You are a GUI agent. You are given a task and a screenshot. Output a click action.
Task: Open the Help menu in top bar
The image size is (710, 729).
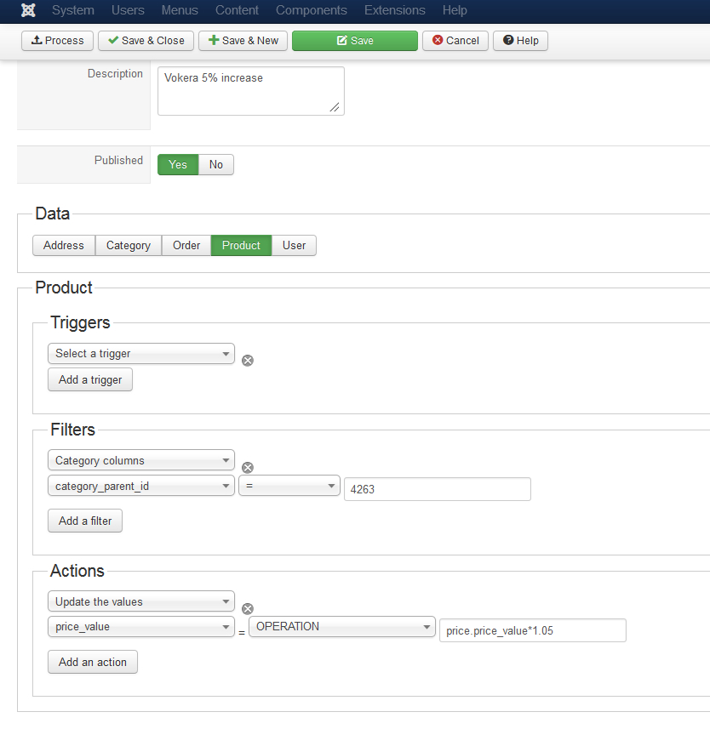[455, 10]
